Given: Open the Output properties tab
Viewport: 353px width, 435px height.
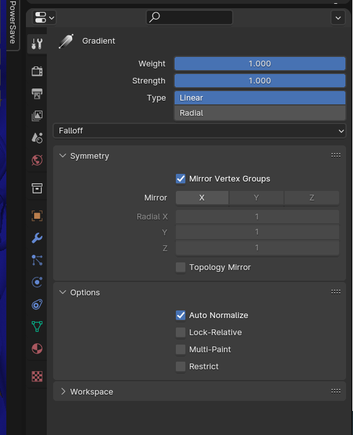Looking at the screenshot, I should pyautogui.click(x=37, y=94).
